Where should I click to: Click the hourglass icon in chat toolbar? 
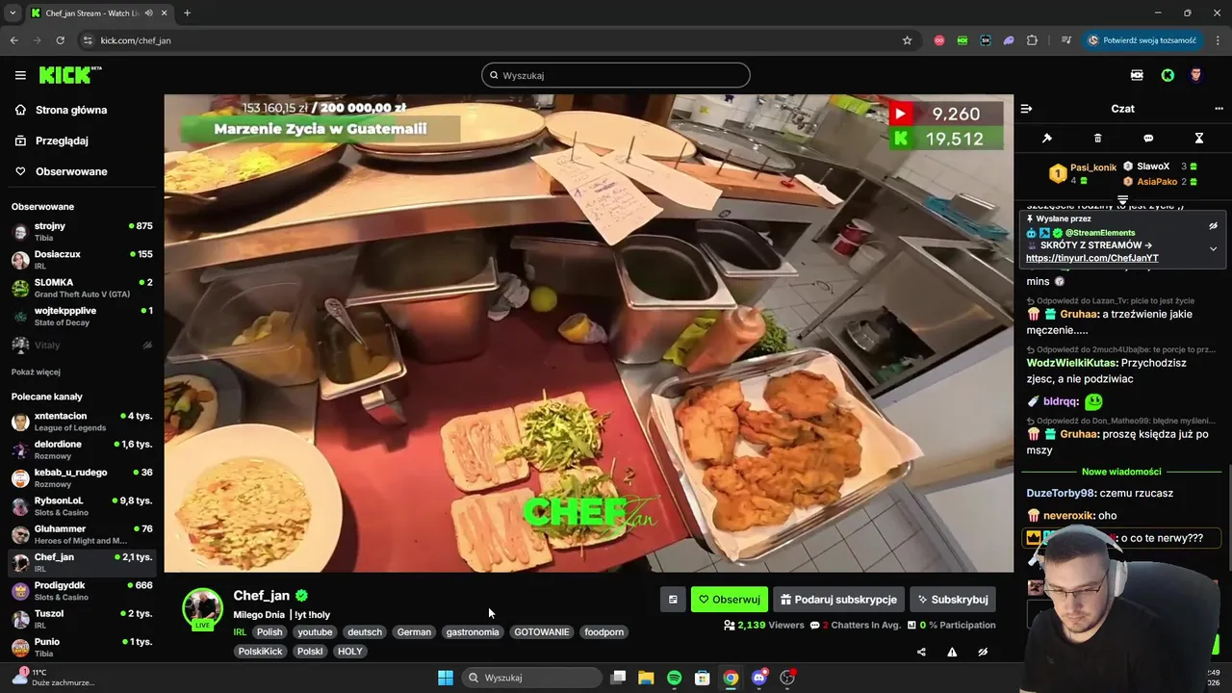click(x=1199, y=139)
